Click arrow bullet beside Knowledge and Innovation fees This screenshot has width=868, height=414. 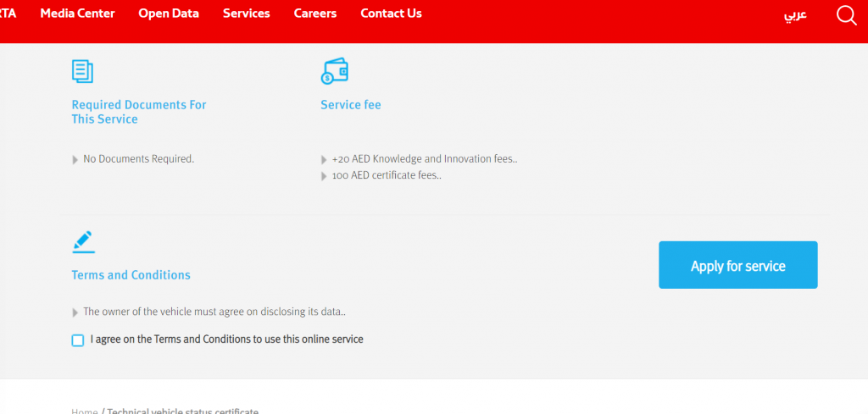(325, 159)
